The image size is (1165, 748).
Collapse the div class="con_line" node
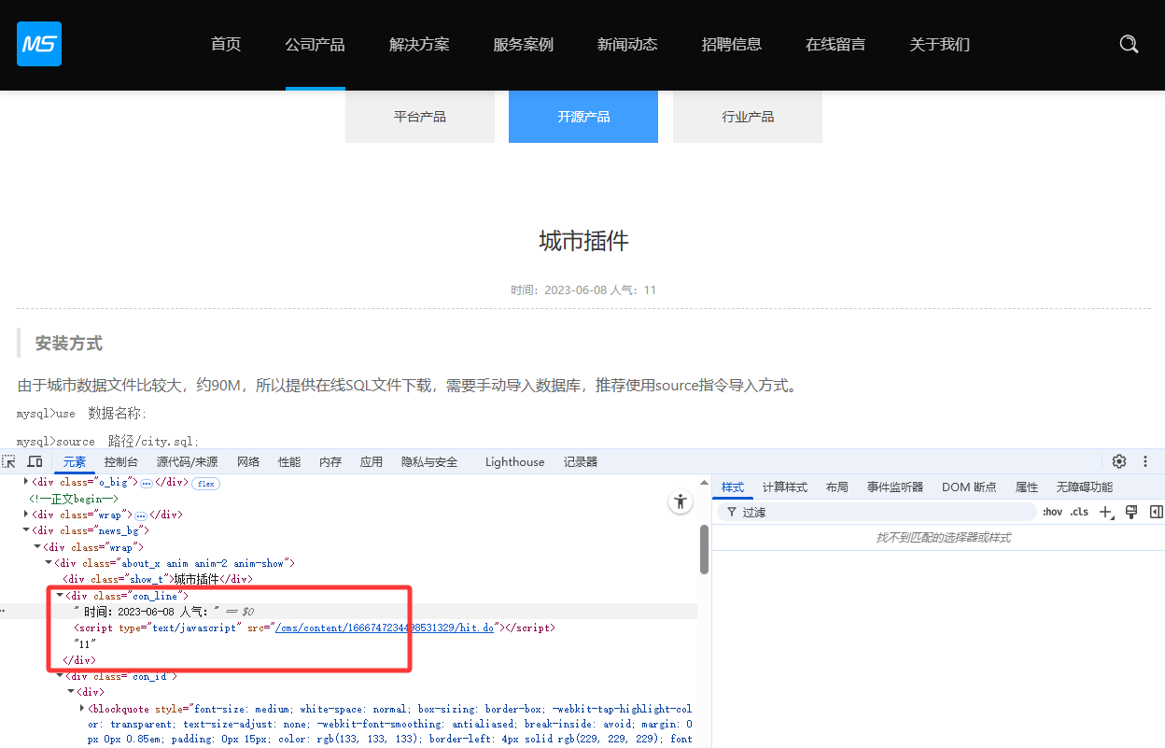tap(60, 595)
